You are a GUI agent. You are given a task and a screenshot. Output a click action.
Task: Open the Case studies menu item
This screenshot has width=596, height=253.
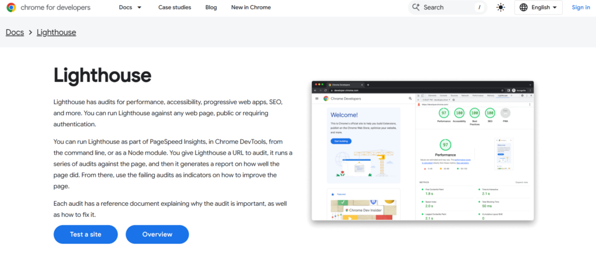[x=175, y=7]
